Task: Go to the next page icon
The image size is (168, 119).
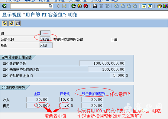Action: (x=129, y=6)
